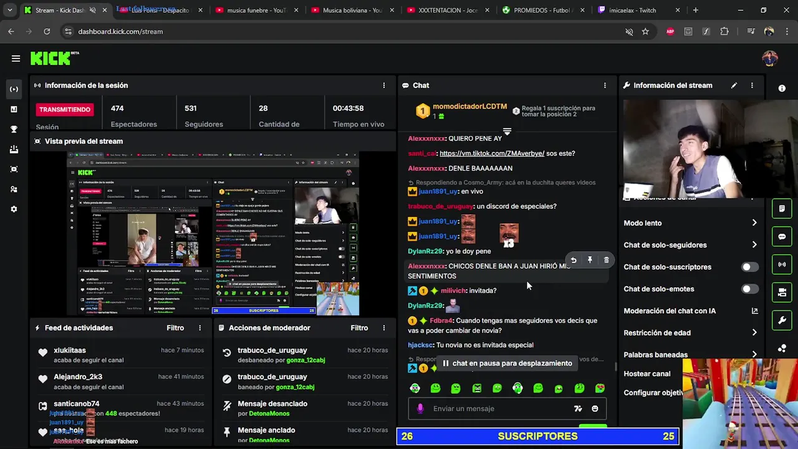Open the Chat panel kebab menu
798x449 pixels.
click(605, 85)
